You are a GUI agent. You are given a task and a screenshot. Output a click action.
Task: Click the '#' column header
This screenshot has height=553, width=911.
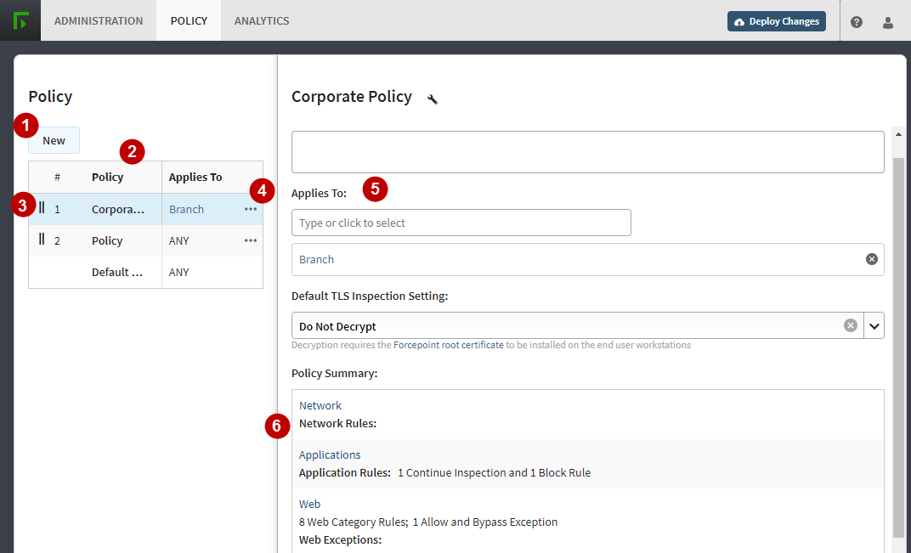click(x=57, y=178)
